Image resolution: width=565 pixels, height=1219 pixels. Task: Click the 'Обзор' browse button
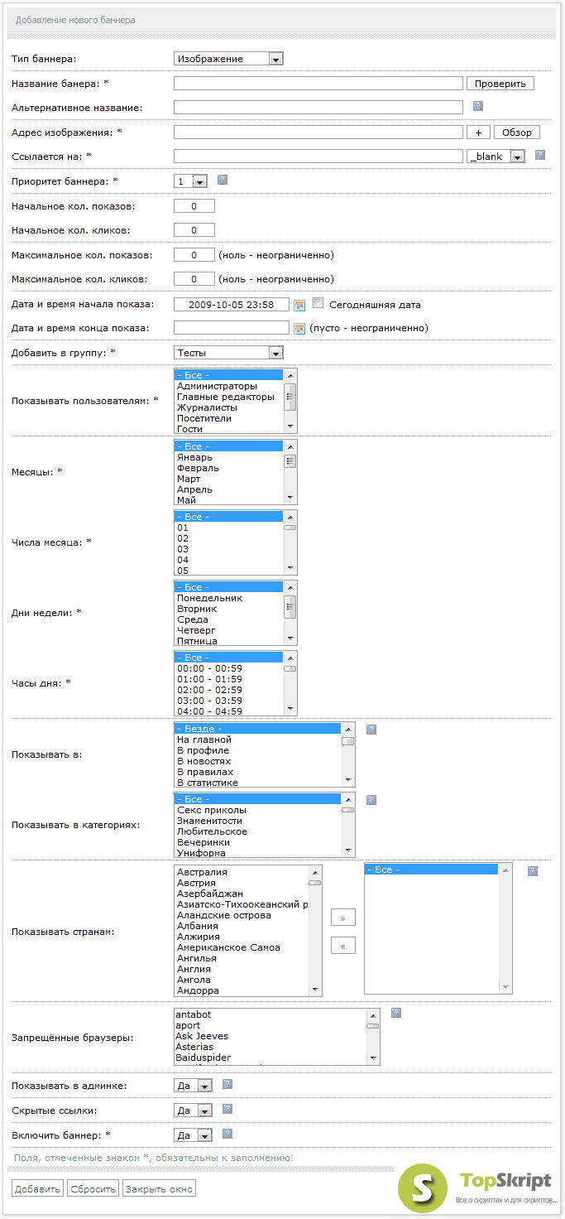(517, 132)
